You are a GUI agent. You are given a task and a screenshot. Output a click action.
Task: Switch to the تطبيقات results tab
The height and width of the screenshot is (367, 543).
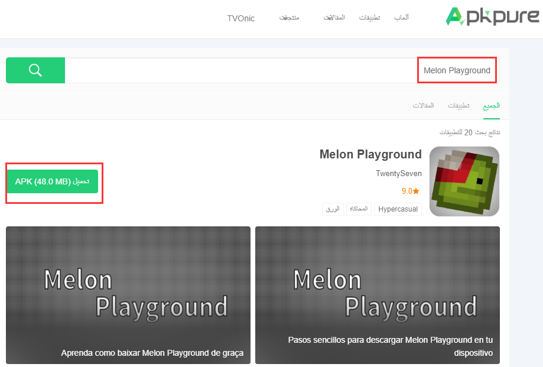pyautogui.click(x=459, y=105)
